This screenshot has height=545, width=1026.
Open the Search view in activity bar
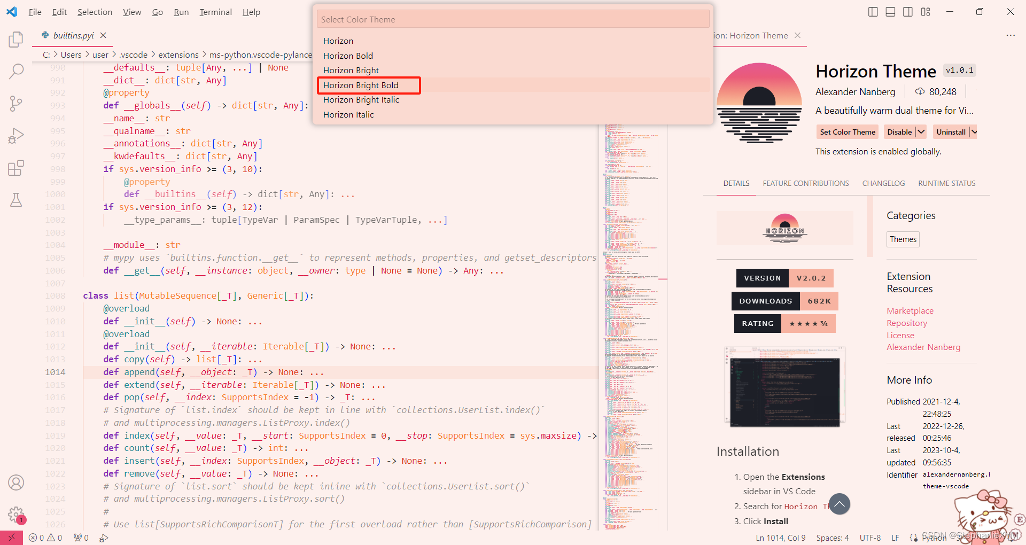[x=16, y=71]
